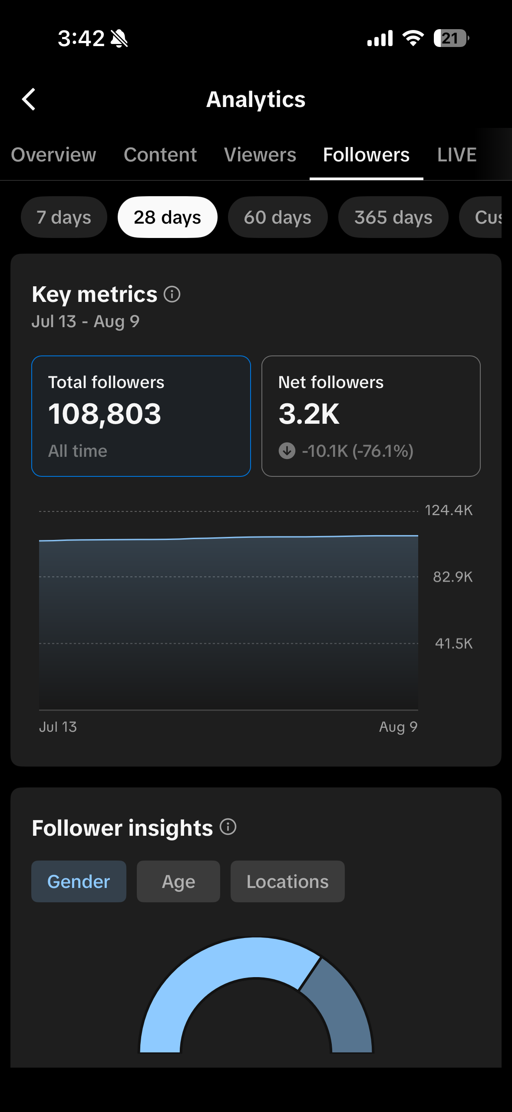Open the Overview tab

click(x=53, y=155)
